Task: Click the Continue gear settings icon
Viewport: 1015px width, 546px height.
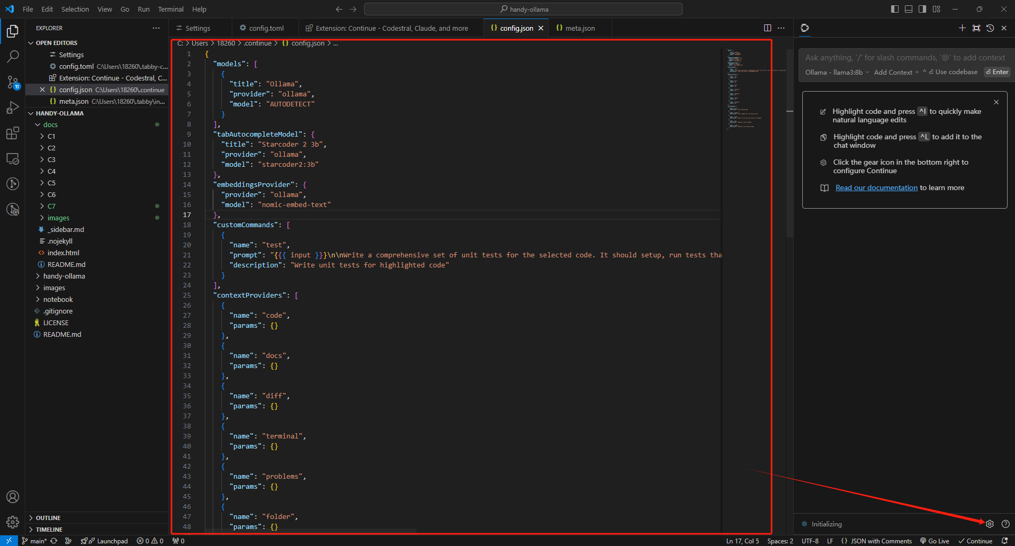Action: tap(990, 524)
